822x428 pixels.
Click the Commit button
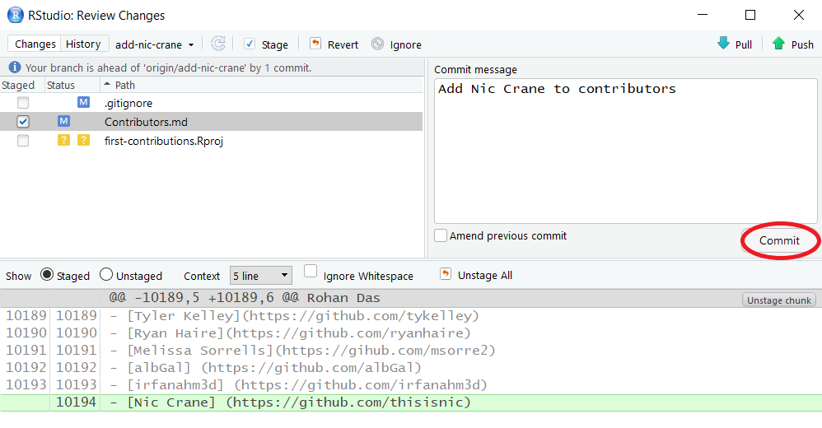(x=779, y=240)
